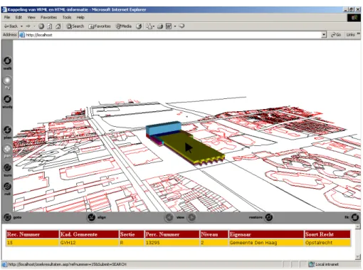The width and height of the screenshot is (363, 270).
Task: Click the results frame scroll down arrow
Action: pyautogui.click(x=358, y=257)
